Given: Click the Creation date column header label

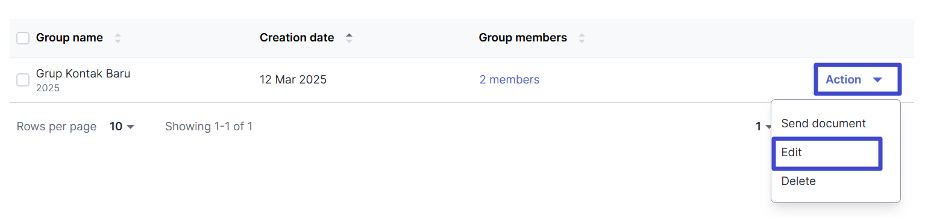Looking at the screenshot, I should [296, 38].
